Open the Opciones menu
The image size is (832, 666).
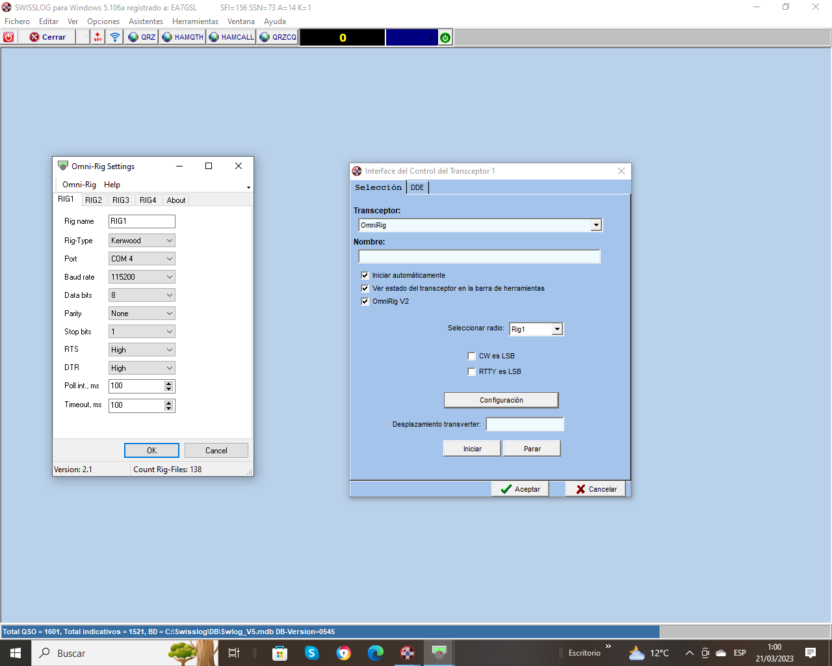pyautogui.click(x=103, y=21)
